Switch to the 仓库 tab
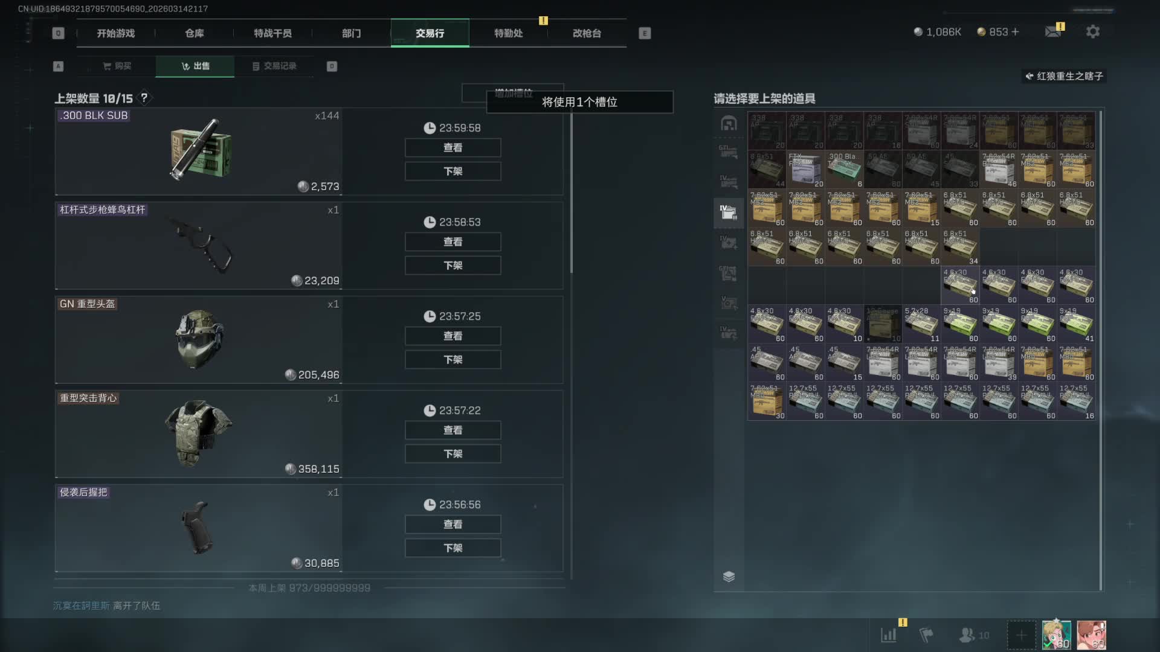1160x652 pixels. pos(194,33)
